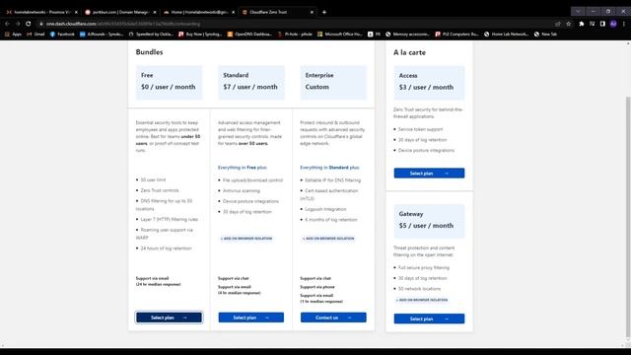The width and height of the screenshot is (631, 355).
Task: Open the Microsoft Office Home bookmark
Action: (x=340, y=35)
